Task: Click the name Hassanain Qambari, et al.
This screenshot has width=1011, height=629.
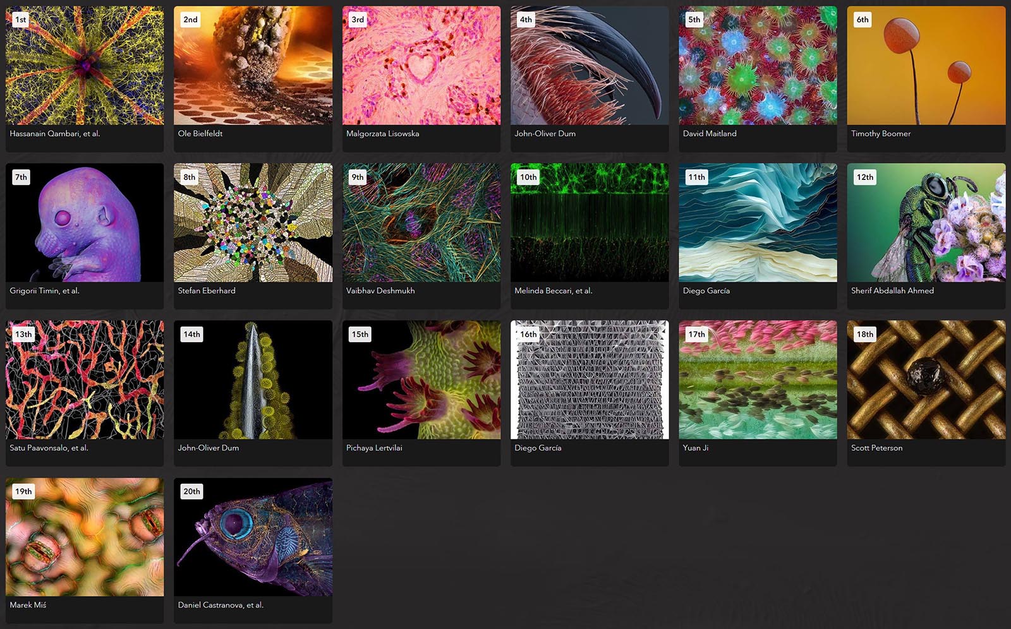Action: [55, 133]
